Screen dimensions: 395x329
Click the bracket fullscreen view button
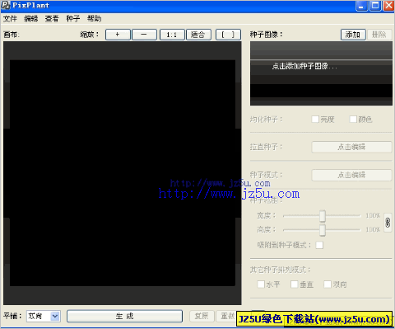[x=228, y=35]
